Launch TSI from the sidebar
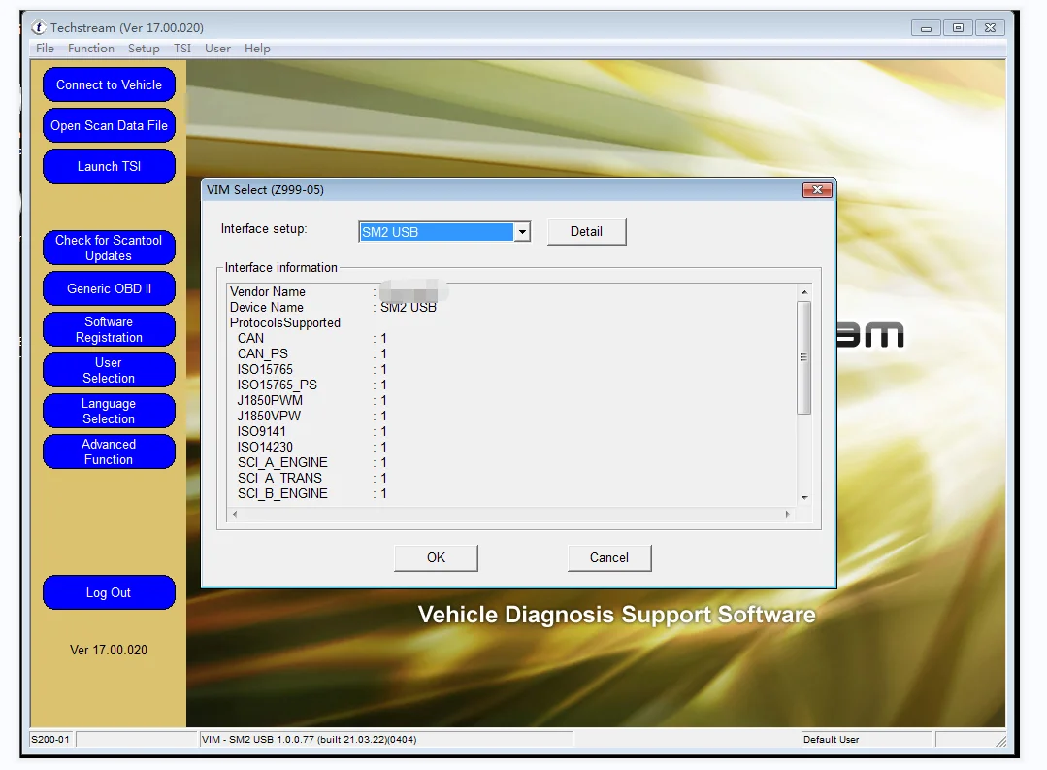 (109, 166)
